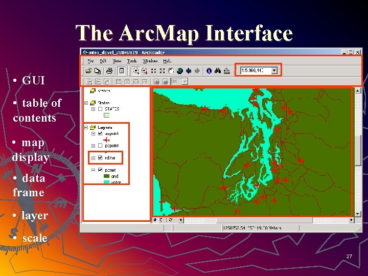The height and width of the screenshot is (276, 368).
Task: Click the red airplane aspoint symbol
Action: click(x=106, y=140)
